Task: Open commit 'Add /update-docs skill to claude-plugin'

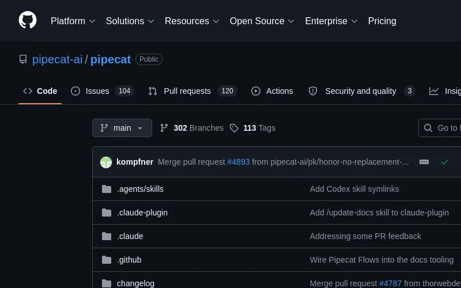Action: pyautogui.click(x=379, y=213)
